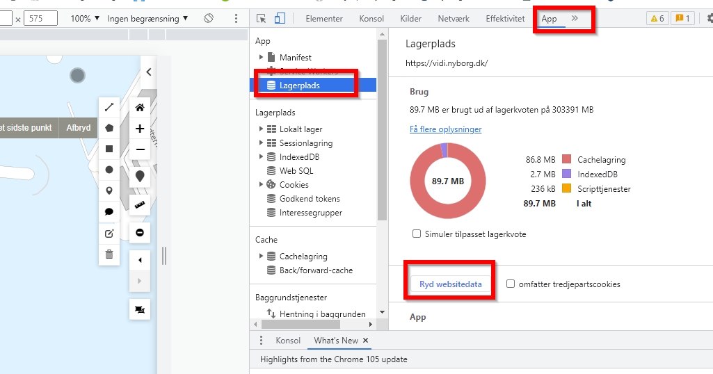Activate the inspect element picker icon
The height and width of the screenshot is (374, 713).
coord(262,19)
